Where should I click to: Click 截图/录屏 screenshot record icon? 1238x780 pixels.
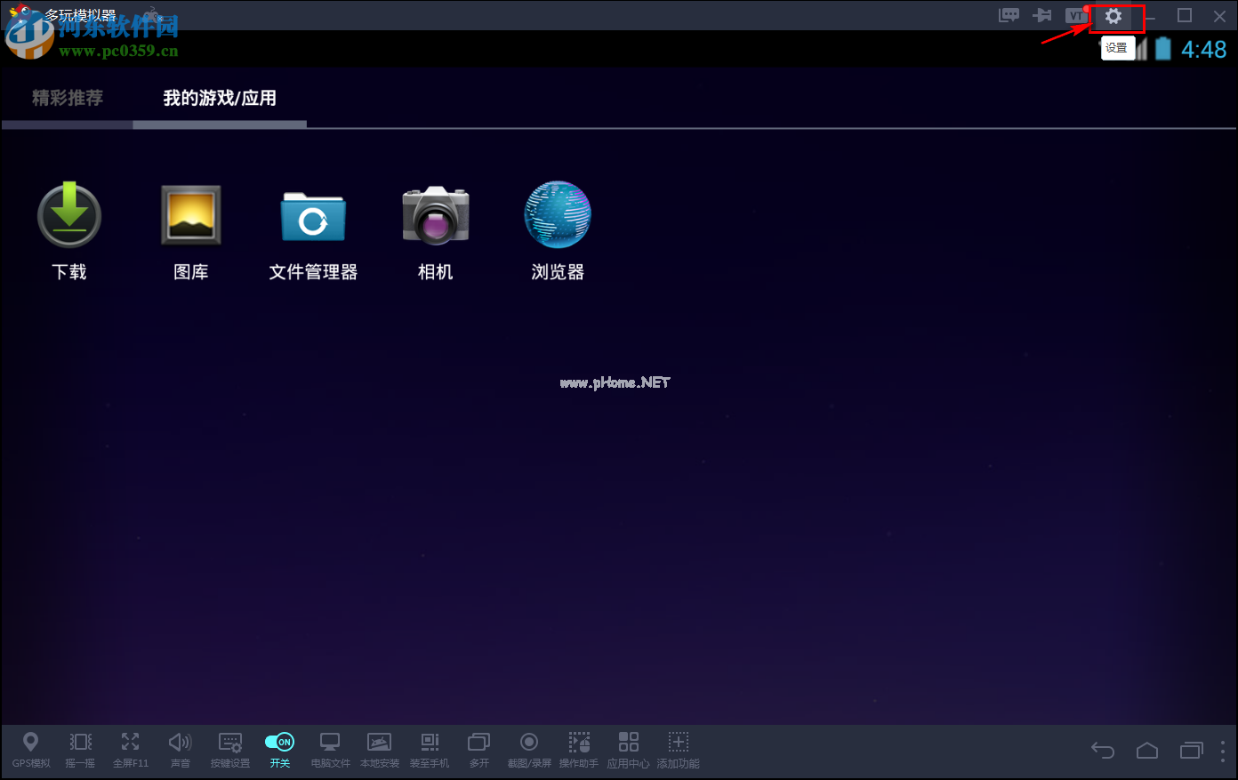pos(529,748)
